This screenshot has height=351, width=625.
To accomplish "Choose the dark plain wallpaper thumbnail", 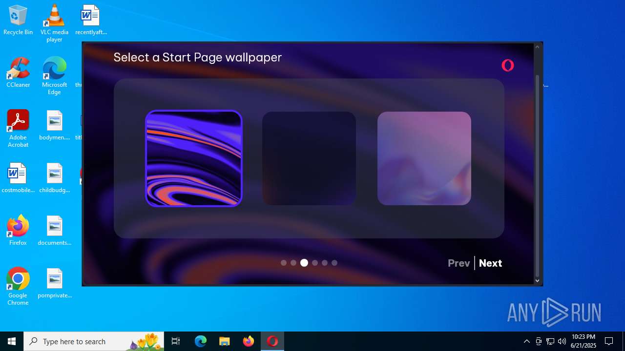I will [x=309, y=158].
